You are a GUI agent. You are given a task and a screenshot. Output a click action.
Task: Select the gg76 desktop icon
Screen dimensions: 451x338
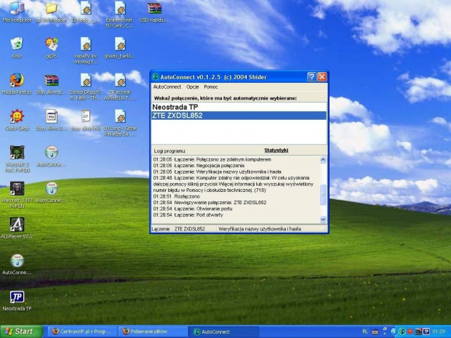coord(52,45)
